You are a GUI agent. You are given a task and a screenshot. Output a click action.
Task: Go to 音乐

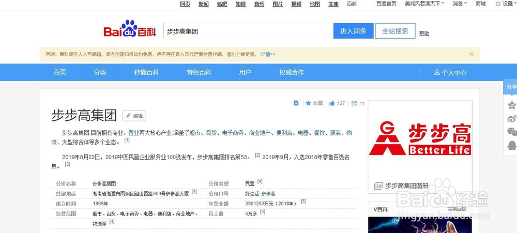(259, 4)
